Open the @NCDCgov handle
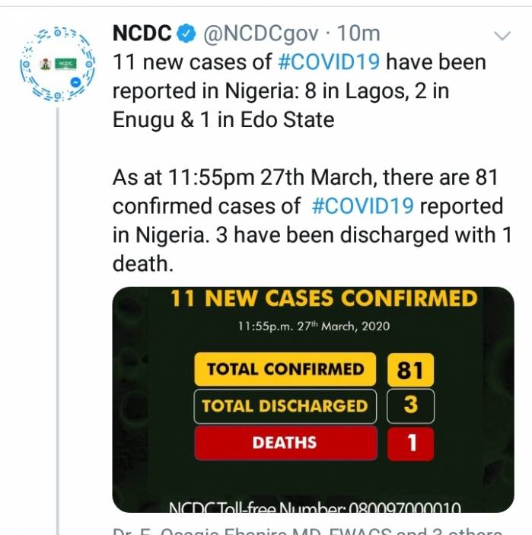The height and width of the screenshot is (535, 532). 261,33
